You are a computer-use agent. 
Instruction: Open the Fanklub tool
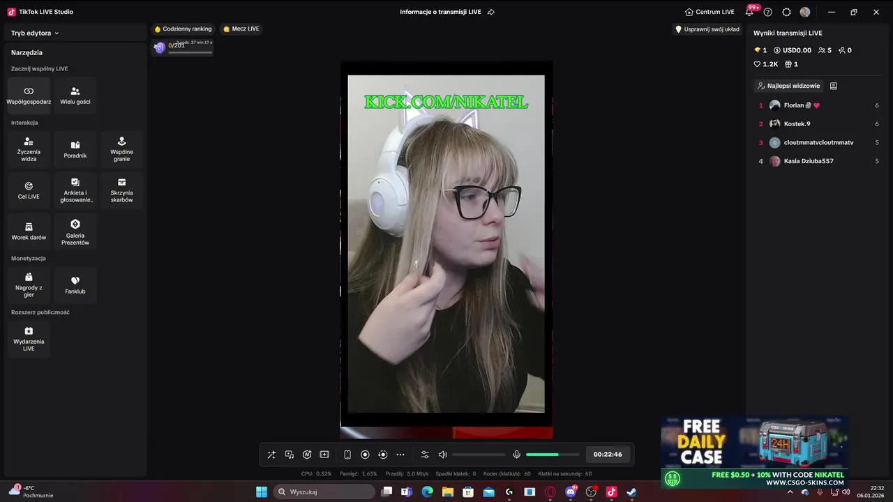pyautogui.click(x=75, y=285)
